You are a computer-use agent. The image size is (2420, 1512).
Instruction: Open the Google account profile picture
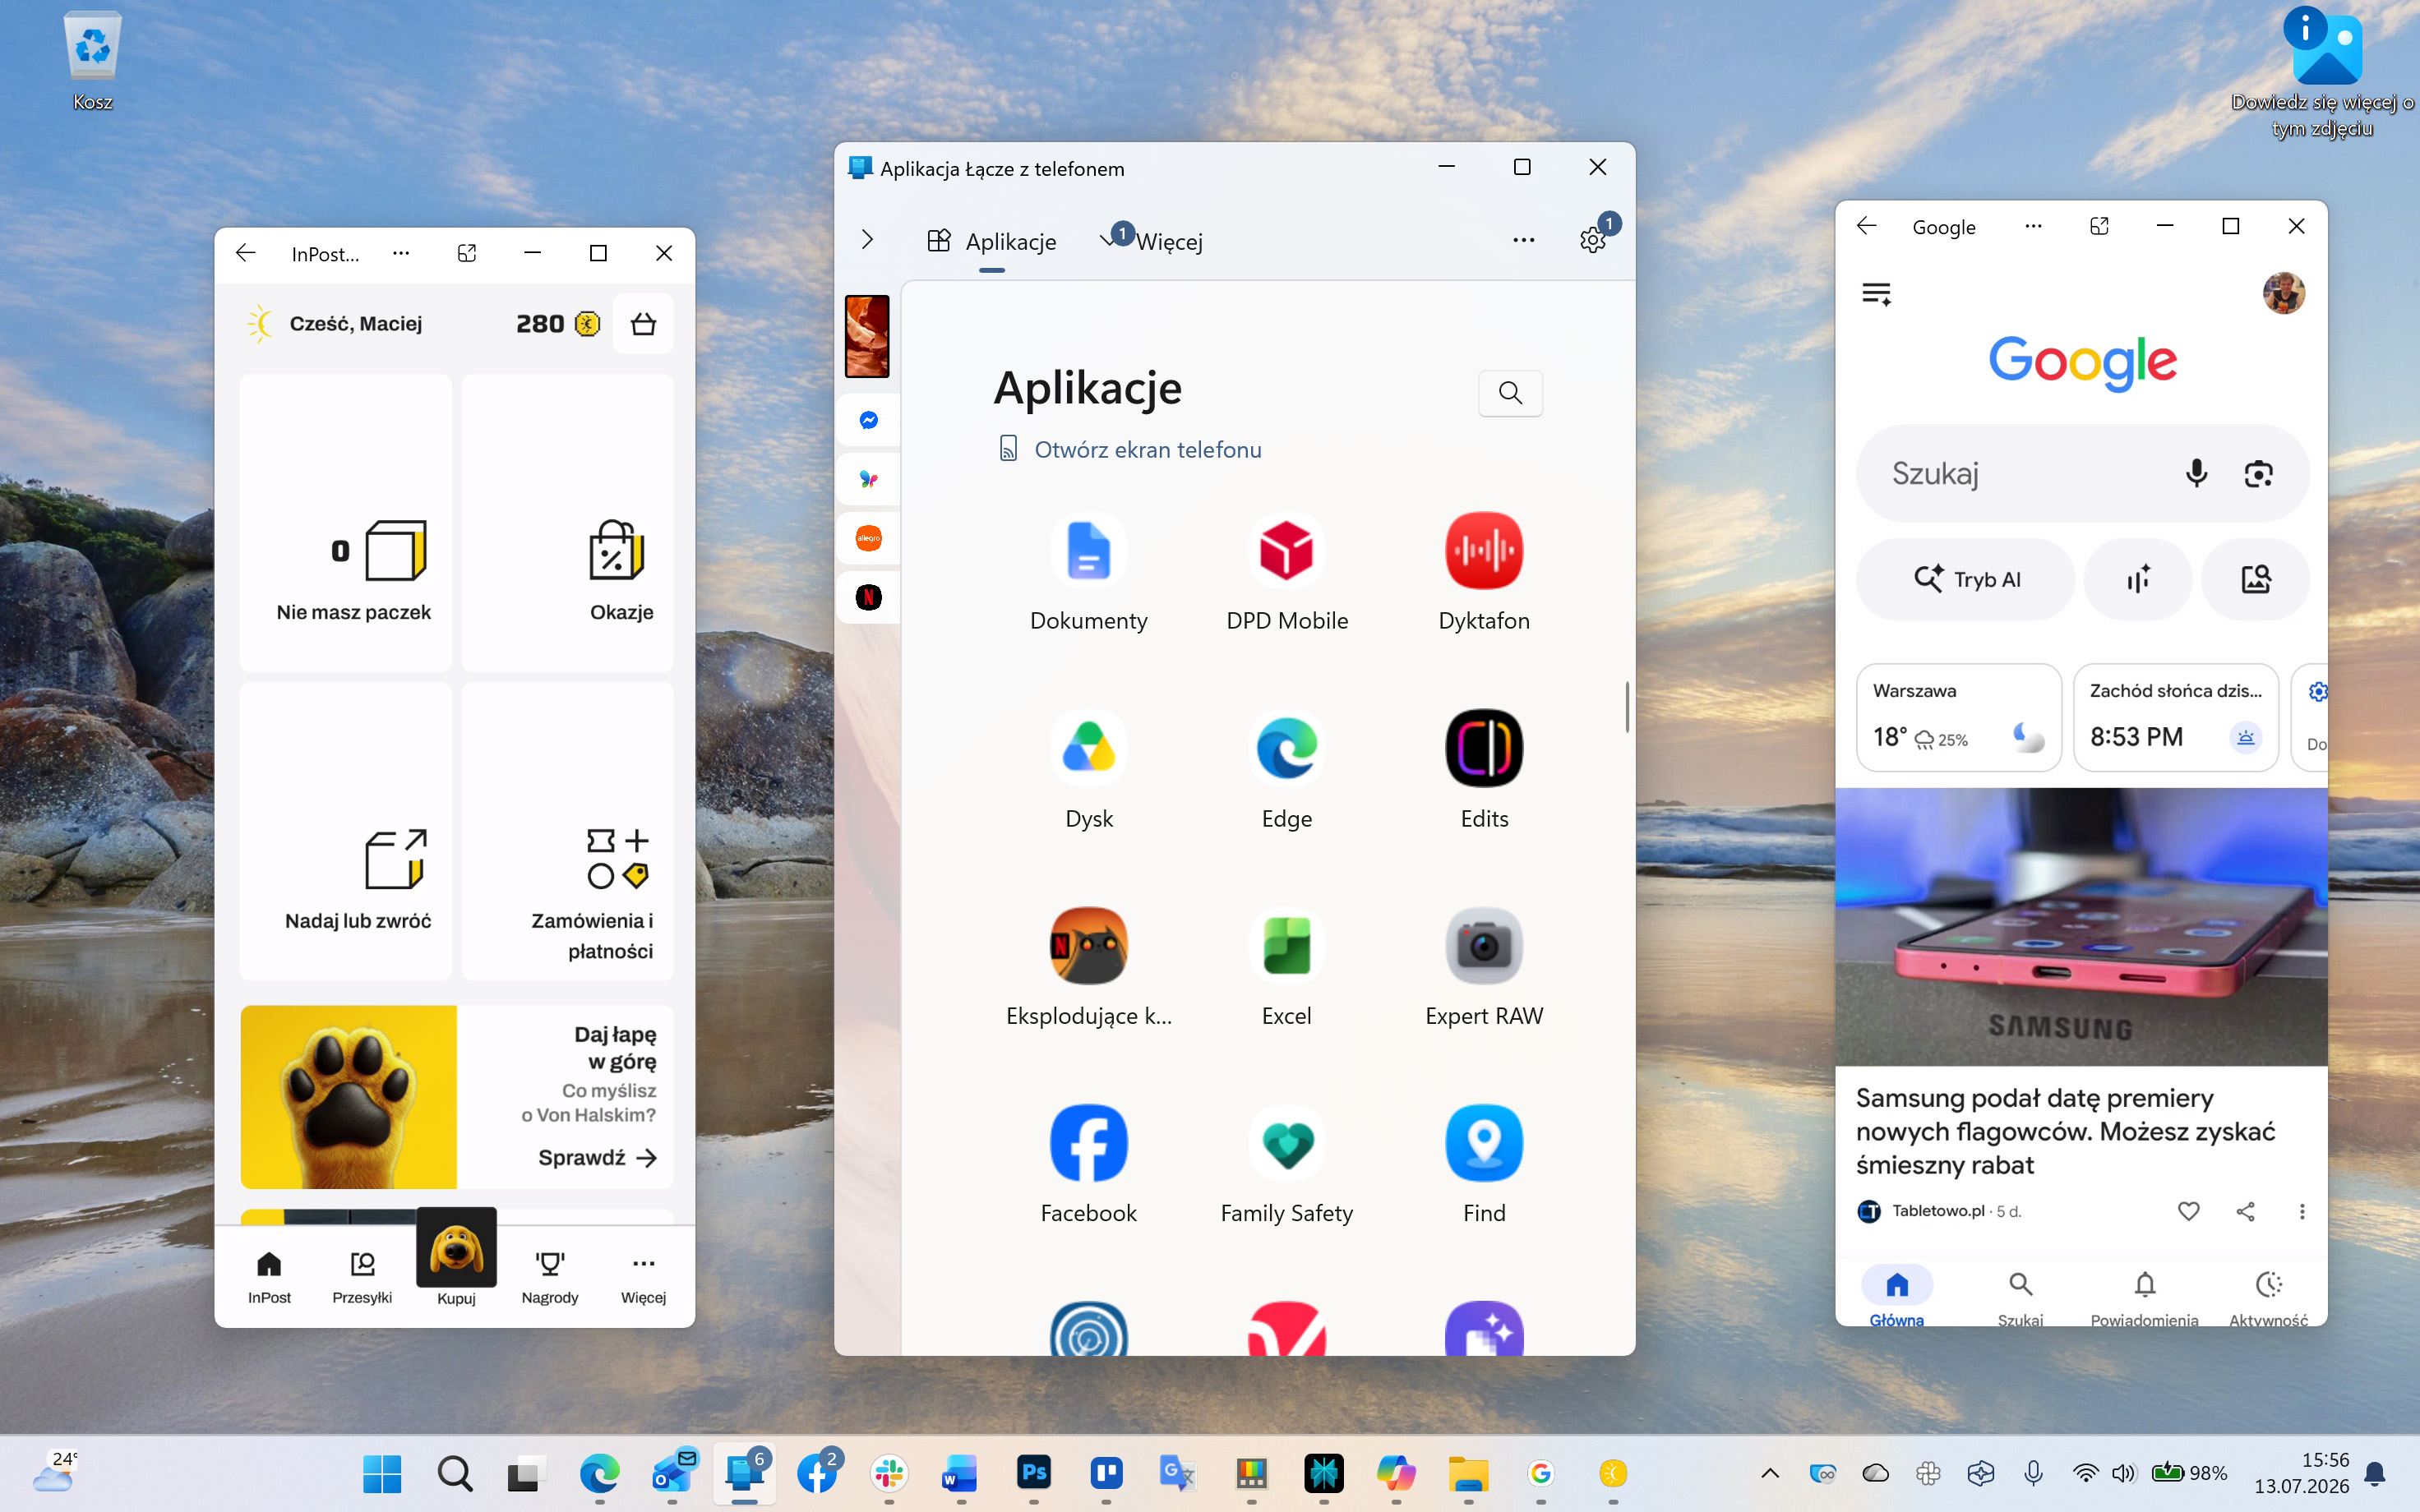tap(2283, 293)
